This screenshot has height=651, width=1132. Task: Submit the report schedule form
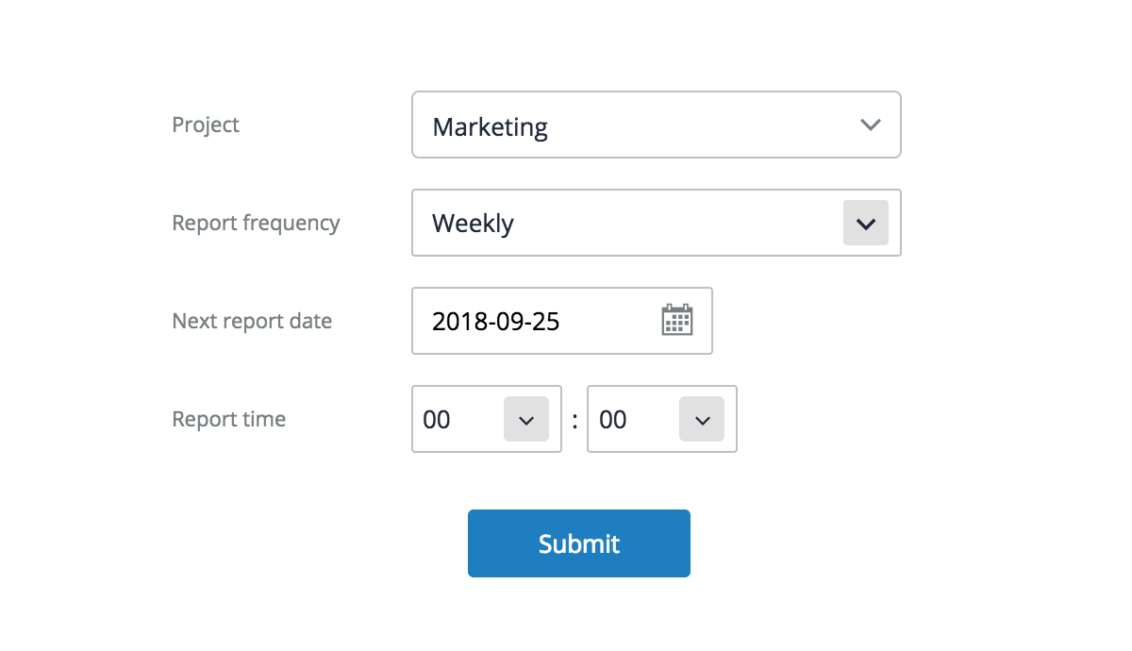coord(579,543)
